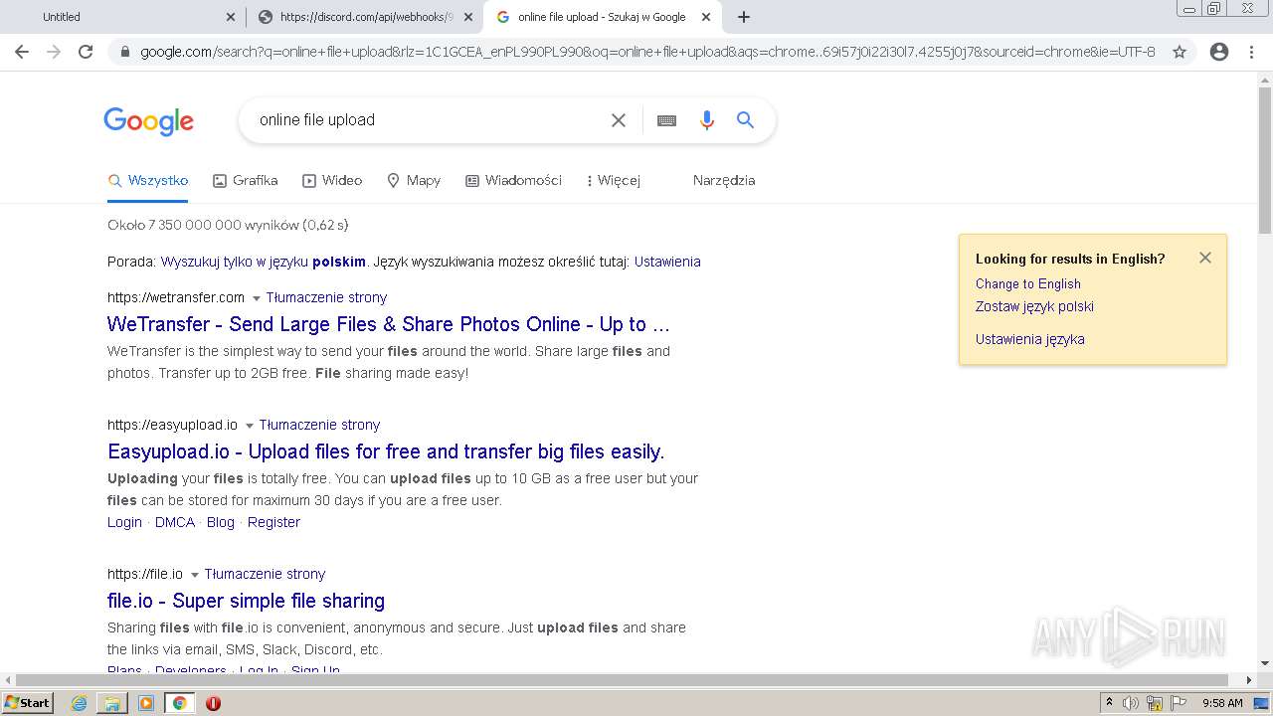Click the browser address bar URL

[x=647, y=52]
